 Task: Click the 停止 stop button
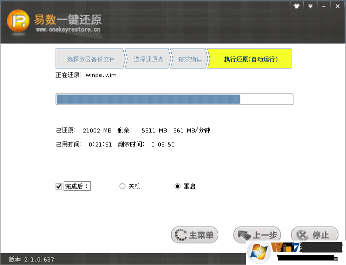coord(314,235)
